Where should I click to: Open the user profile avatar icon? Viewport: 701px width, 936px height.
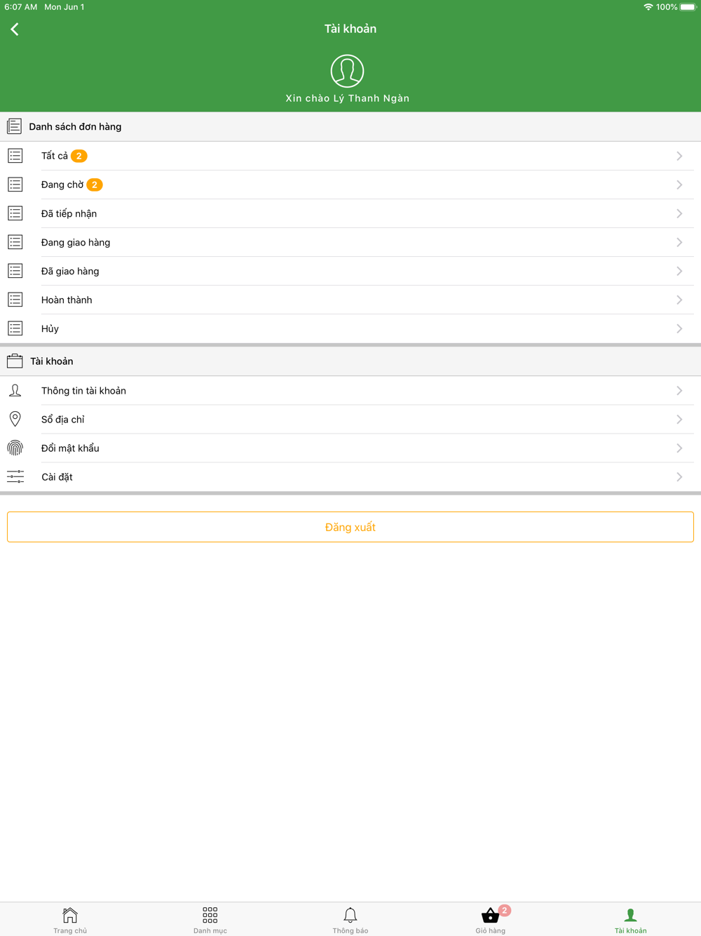coord(347,71)
